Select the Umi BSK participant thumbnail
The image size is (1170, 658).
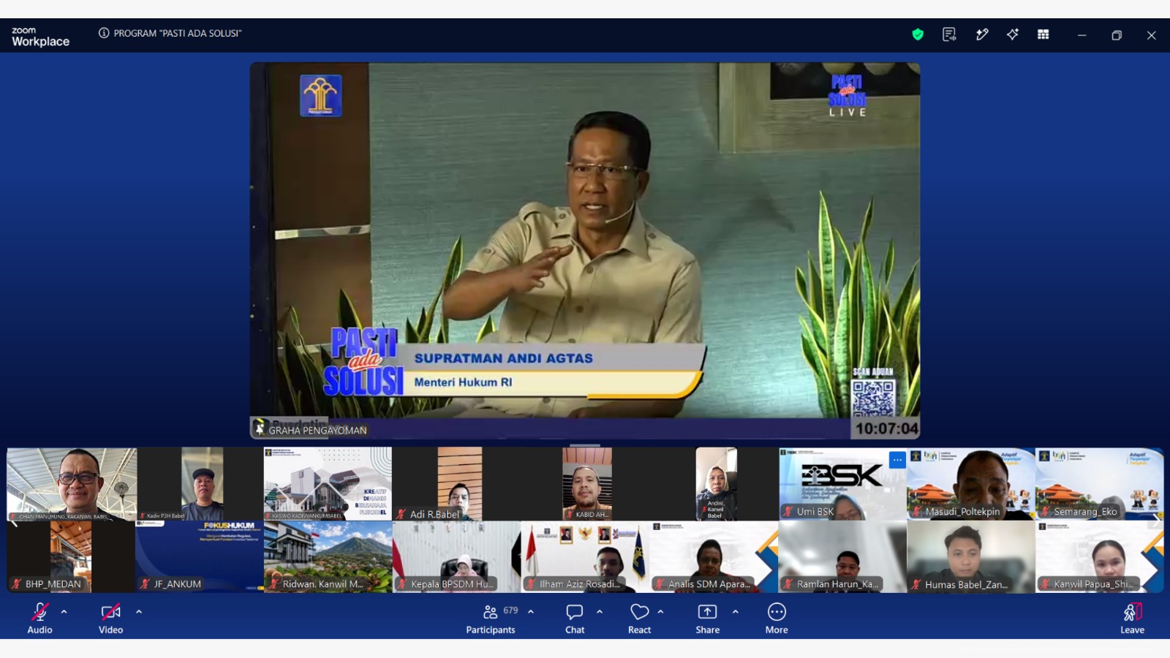842,484
